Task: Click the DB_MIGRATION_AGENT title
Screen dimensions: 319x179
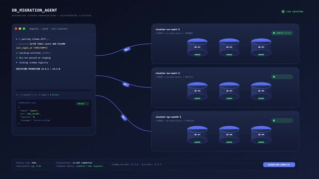Action: pos(34,10)
